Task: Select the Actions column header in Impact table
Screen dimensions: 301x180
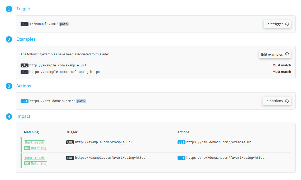Action: click(183, 132)
